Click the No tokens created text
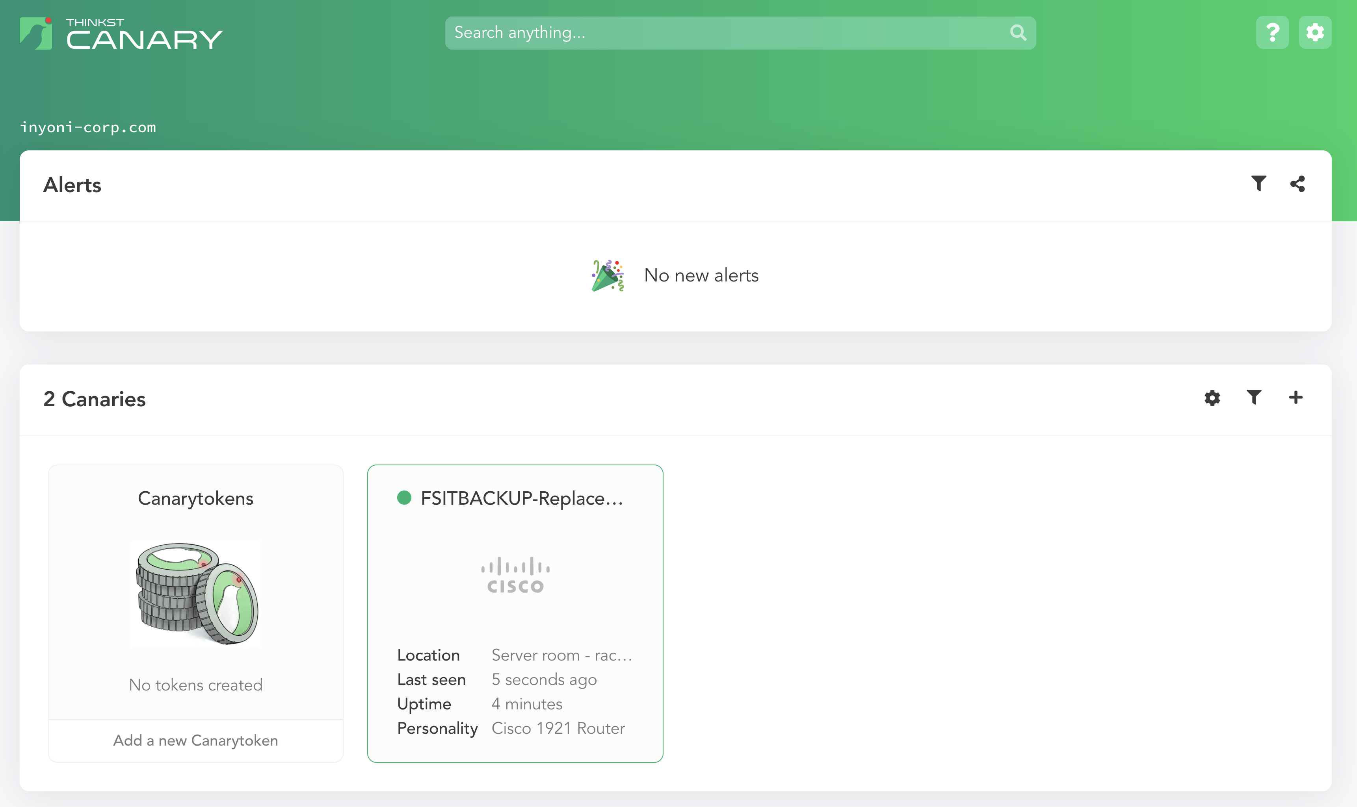Screen dimensions: 1357x807 coord(195,685)
